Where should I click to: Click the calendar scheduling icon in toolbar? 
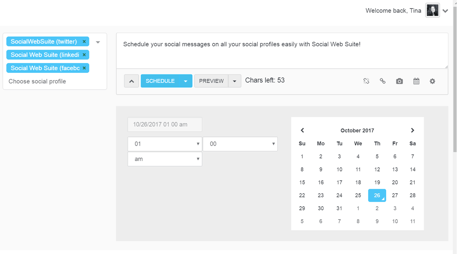[x=416, y=81]
